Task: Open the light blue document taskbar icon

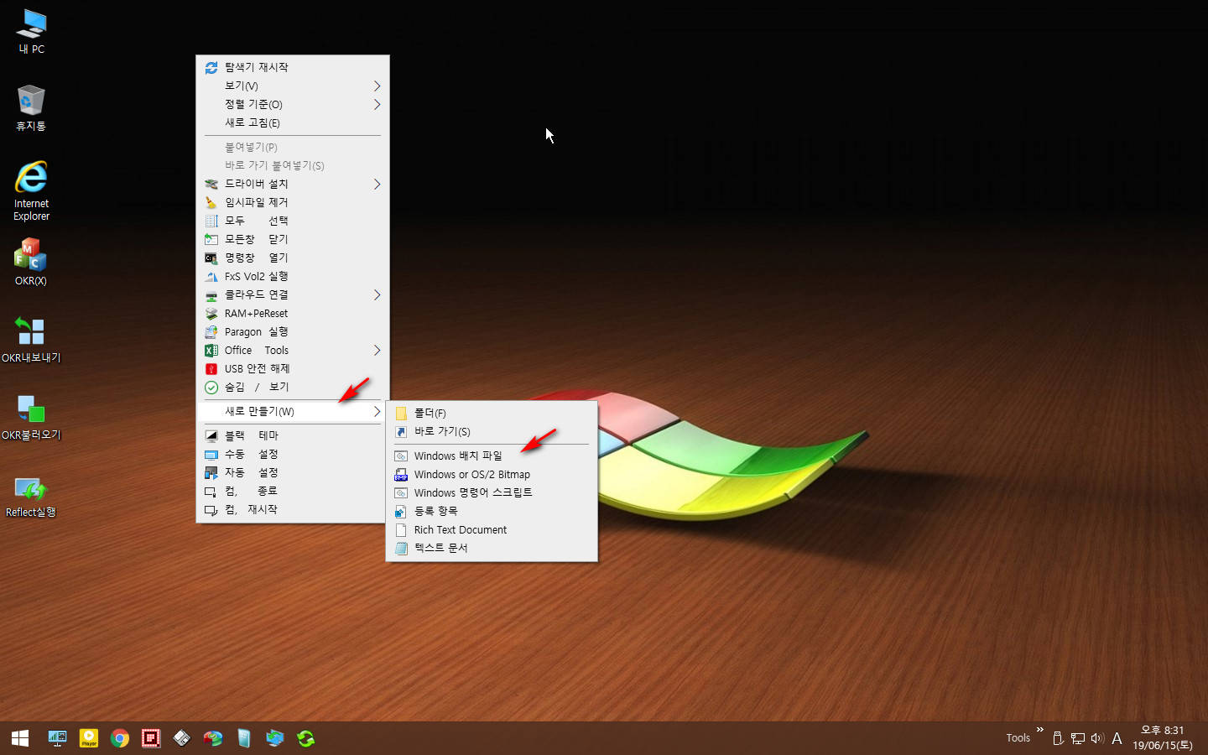Action: coord(244,738)
